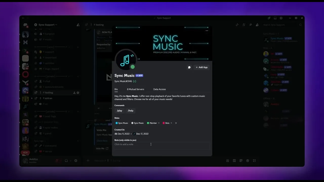This screenshot has width=324, height=182.
Task: Open the Sync Support server dropdown
Action: (48, 25)
